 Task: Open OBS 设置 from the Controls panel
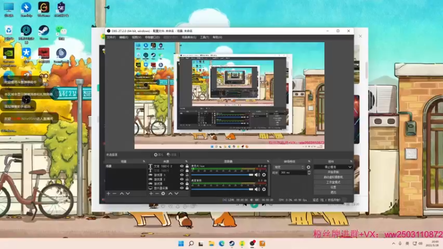click(333, 187)
